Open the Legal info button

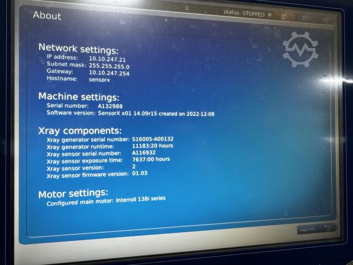pos(307,228)
